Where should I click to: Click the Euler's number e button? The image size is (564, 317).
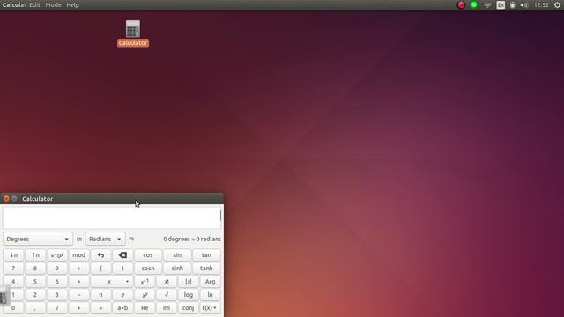122,295
